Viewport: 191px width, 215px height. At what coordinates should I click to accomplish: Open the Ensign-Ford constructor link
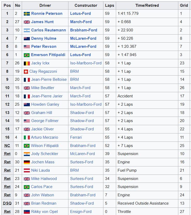(x=81, y=212)
